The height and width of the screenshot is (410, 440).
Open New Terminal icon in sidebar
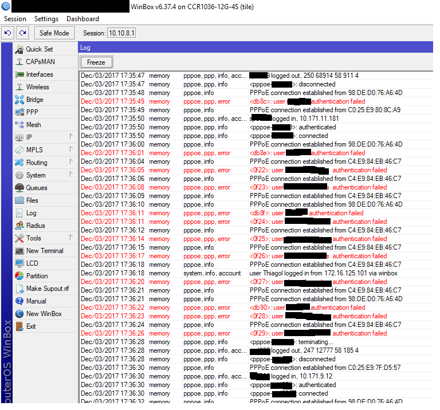(x=19, y=251)
